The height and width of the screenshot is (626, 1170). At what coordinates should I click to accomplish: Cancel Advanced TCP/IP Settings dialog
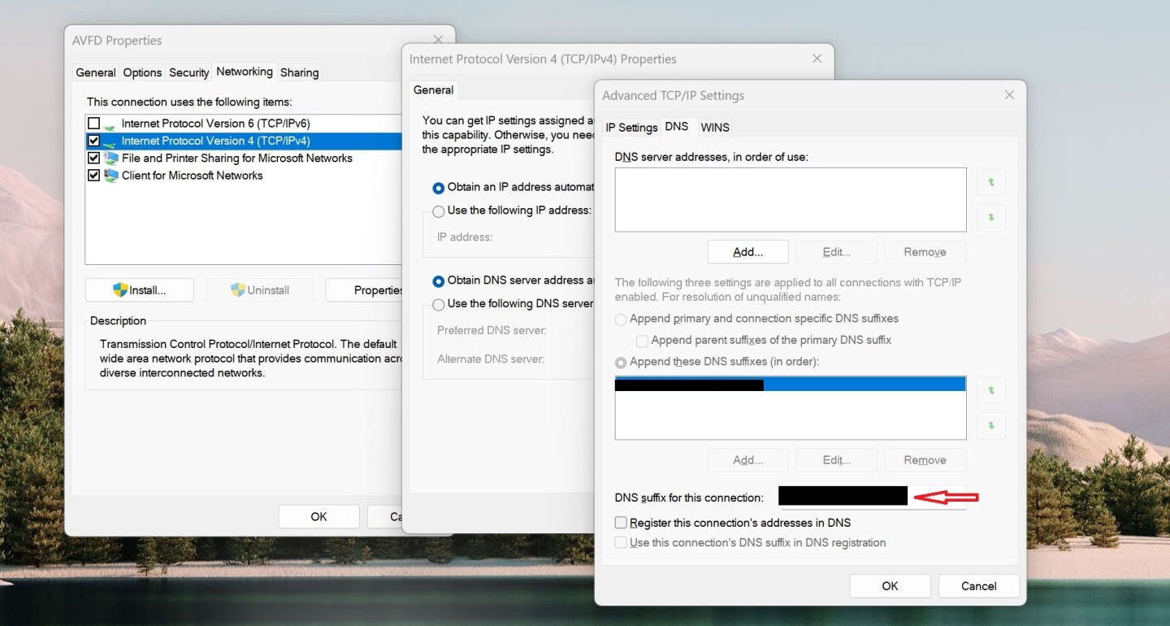[978, 585]
